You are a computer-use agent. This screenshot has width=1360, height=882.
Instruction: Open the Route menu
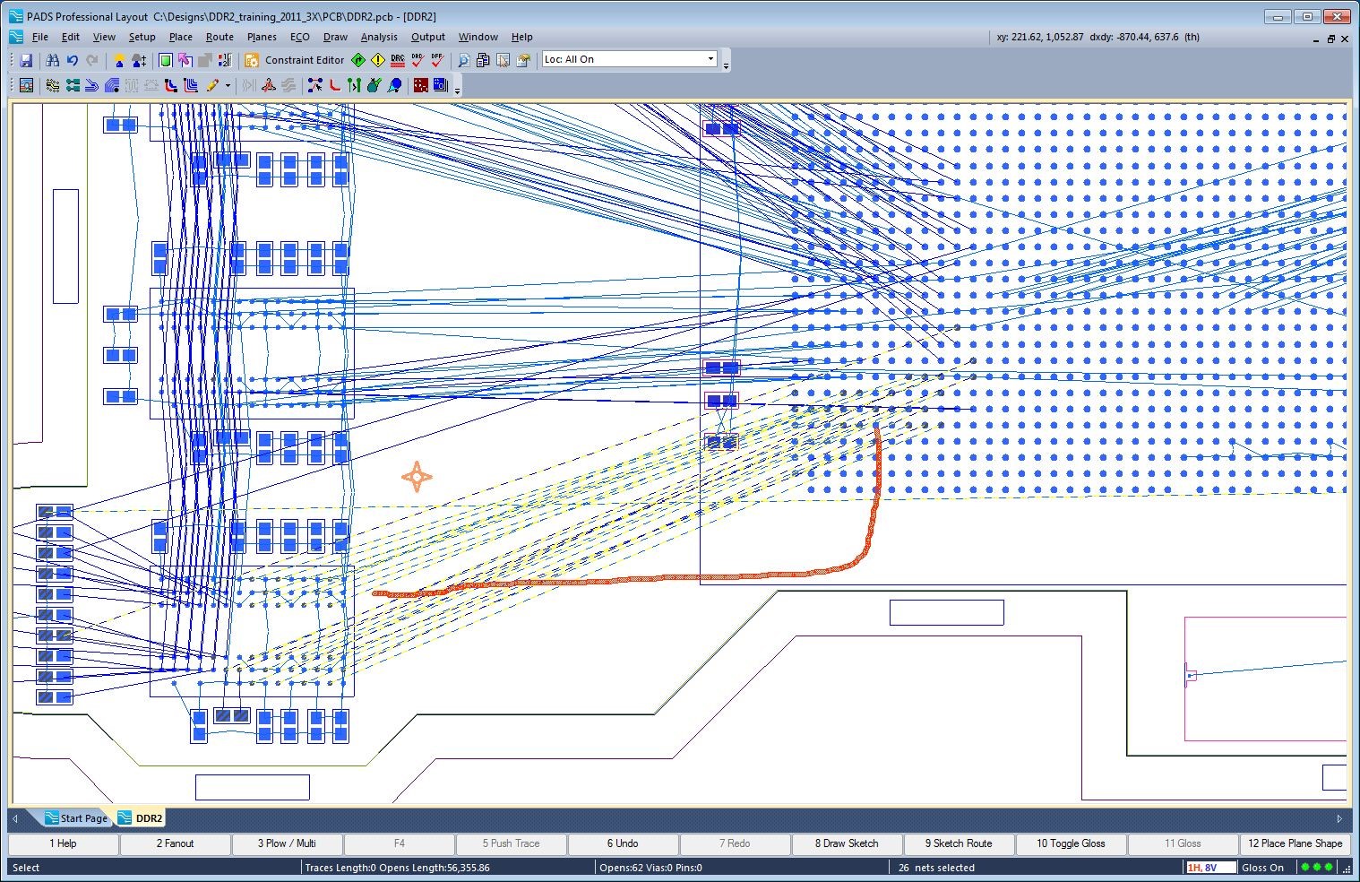(x=219, y=37)
